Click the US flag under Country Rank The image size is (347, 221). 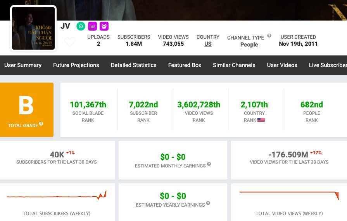(x=261, y=120)
